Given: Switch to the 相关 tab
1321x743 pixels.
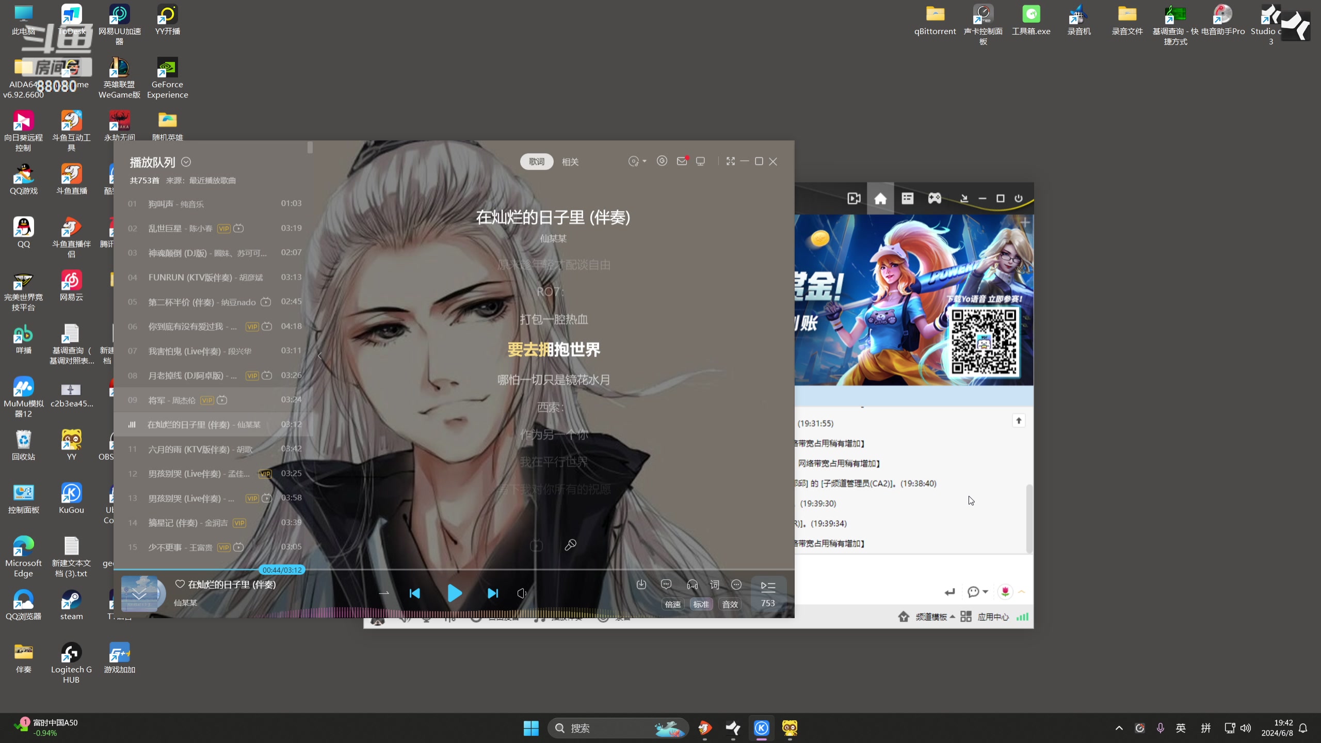Looking at the screenshot, I should point(570,162).
